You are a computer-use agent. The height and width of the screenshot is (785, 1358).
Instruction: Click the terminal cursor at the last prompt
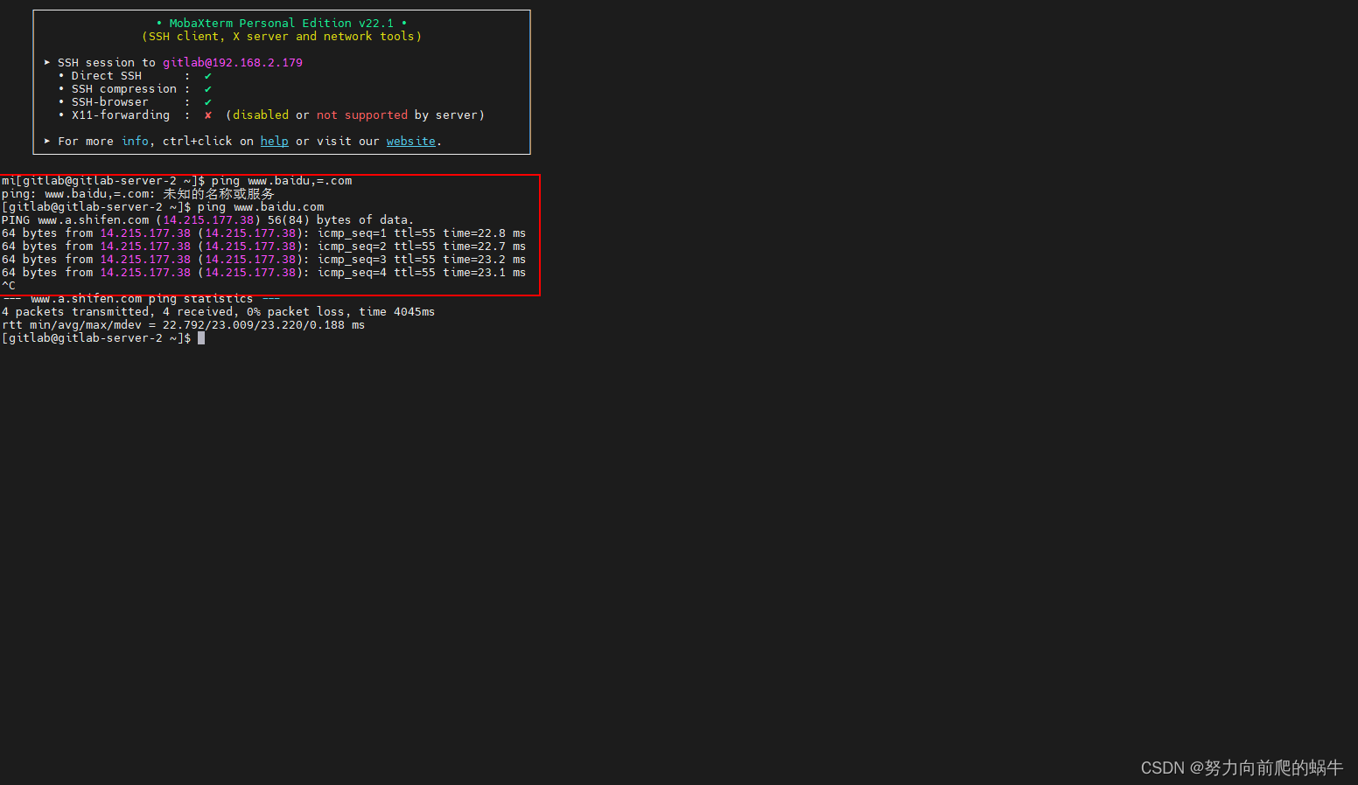[201, 338]
